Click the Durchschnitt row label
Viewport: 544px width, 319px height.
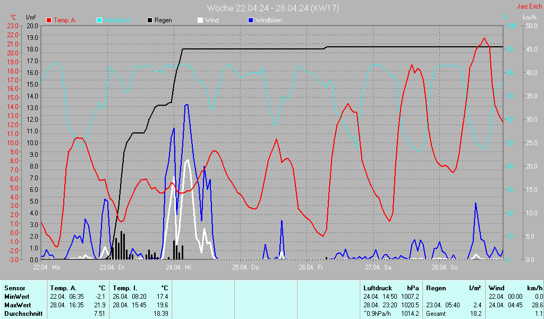23,314
